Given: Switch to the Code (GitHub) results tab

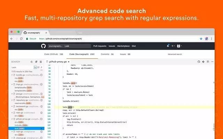Looking at the screenshot, I should 53,54.
